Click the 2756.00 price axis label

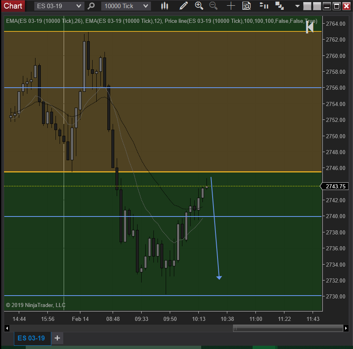point(335,88)
